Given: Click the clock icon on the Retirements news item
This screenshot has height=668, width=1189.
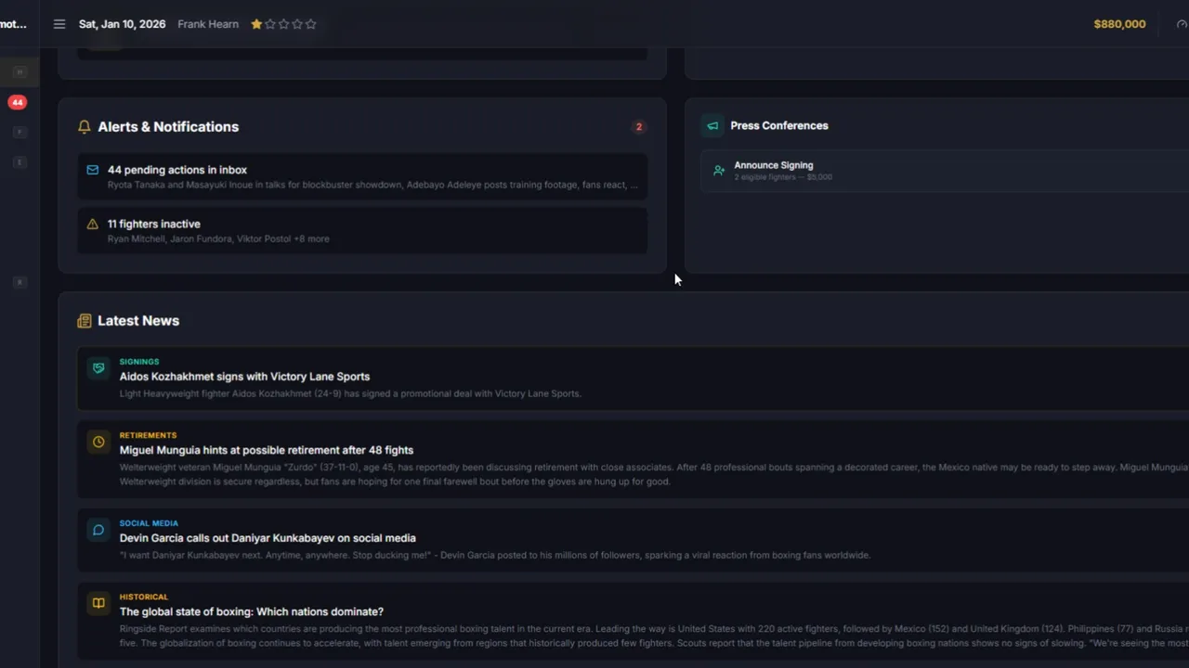Looking at the screenshot, I should point(98,442).
